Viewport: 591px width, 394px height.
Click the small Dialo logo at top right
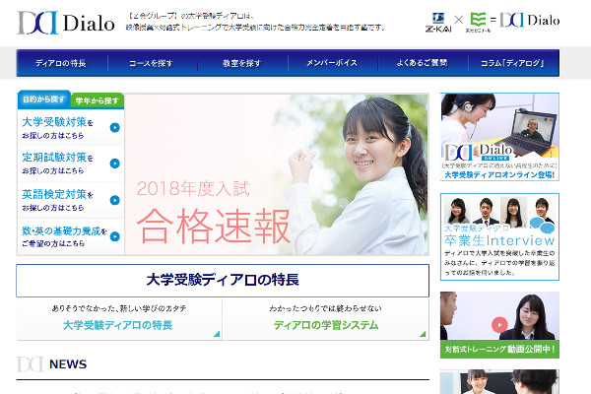(x=530, y=20)
